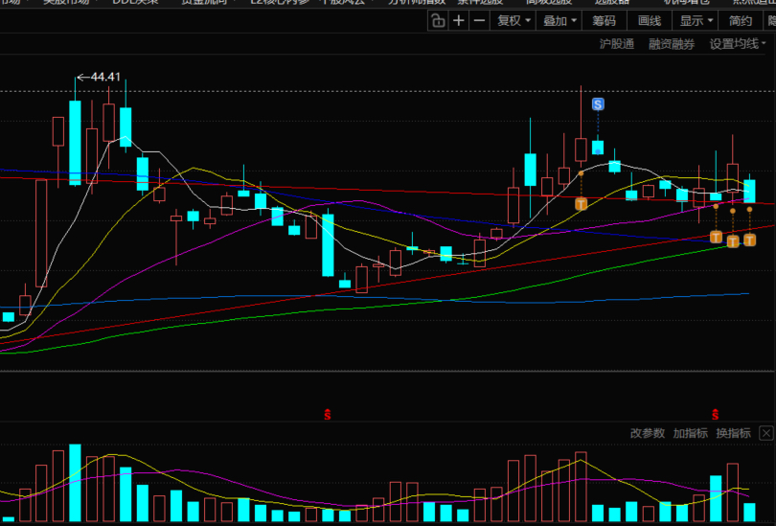Click the orange T marker nearest the blue S

point(581,204)
